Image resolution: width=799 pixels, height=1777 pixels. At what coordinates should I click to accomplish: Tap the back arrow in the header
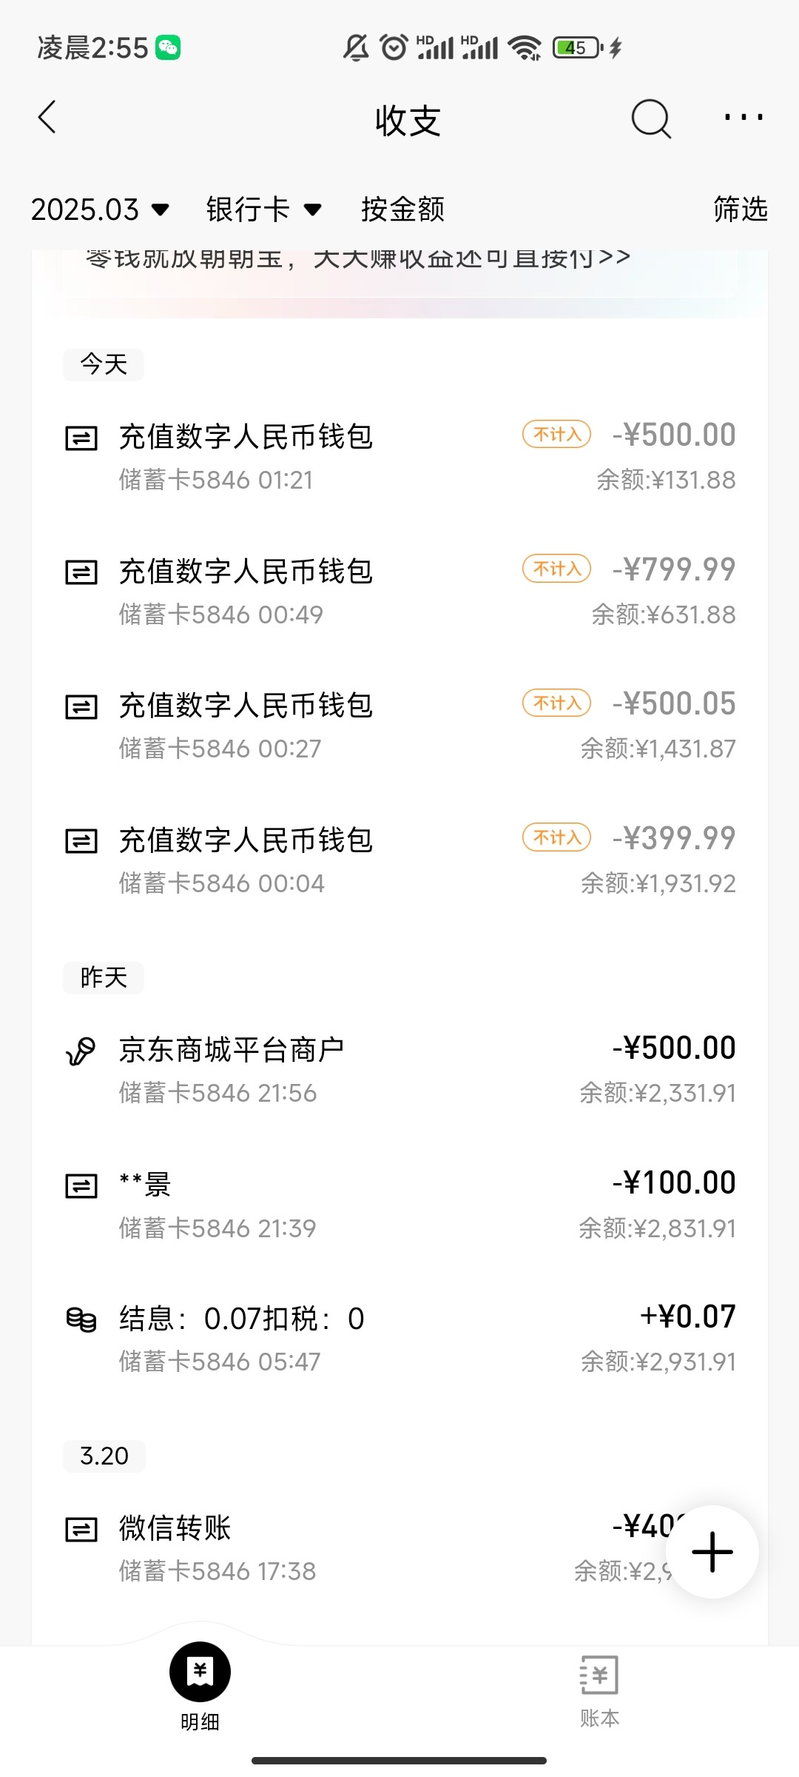[47, 118]
